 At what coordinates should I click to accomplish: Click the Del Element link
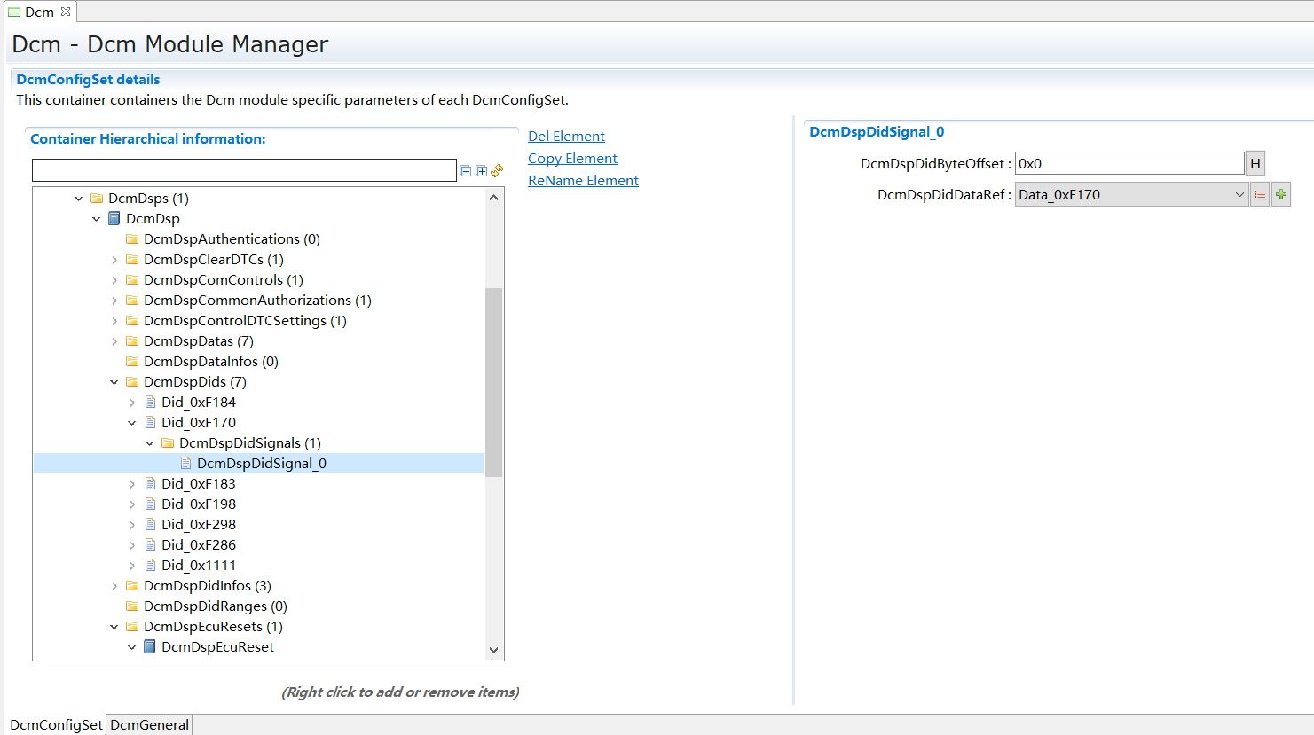coord(566,136)
